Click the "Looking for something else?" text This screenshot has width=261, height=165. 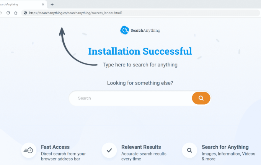(140, 83)
